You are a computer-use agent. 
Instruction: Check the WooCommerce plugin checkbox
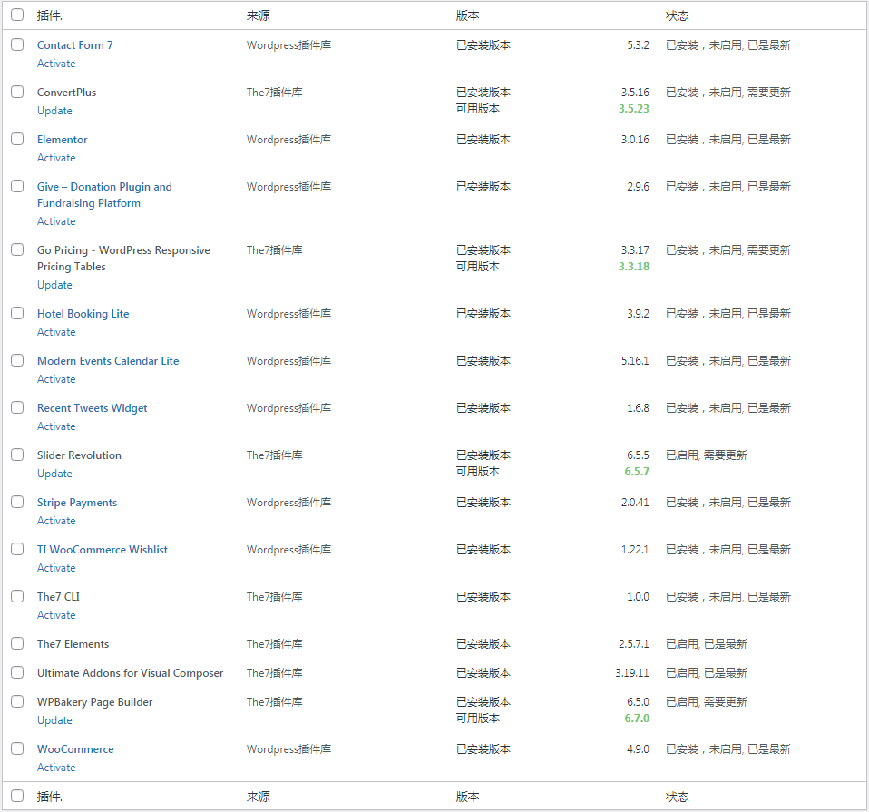[x=17, y=748]
